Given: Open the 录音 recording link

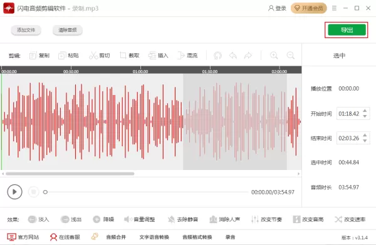Looking at the screenshot, I should pos(230,237).
